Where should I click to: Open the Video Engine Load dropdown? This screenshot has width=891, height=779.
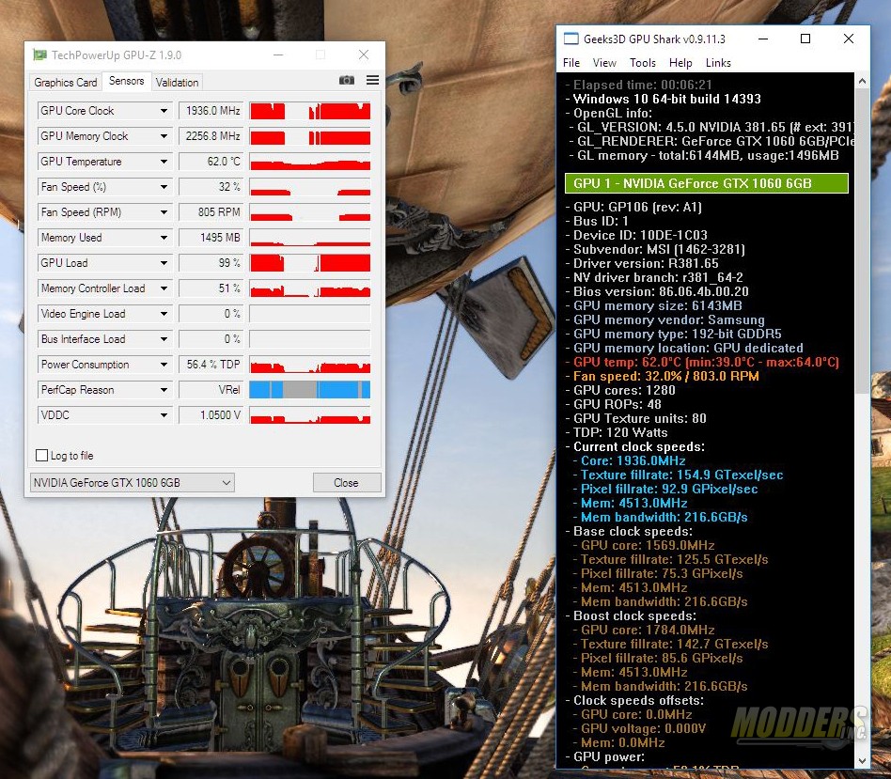click(x=164, y=314)
